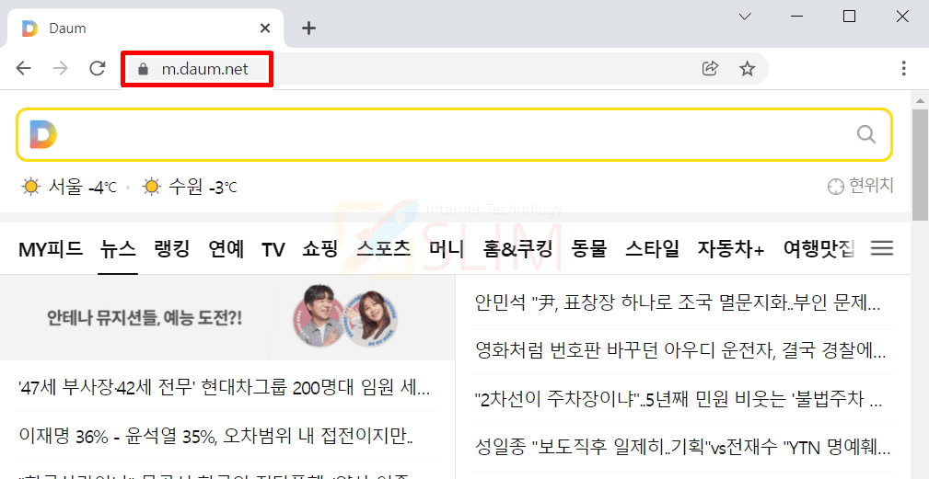
Task: Open Suwon -3℃ weather
Action: pyautogui.click(x=190, y=188)
